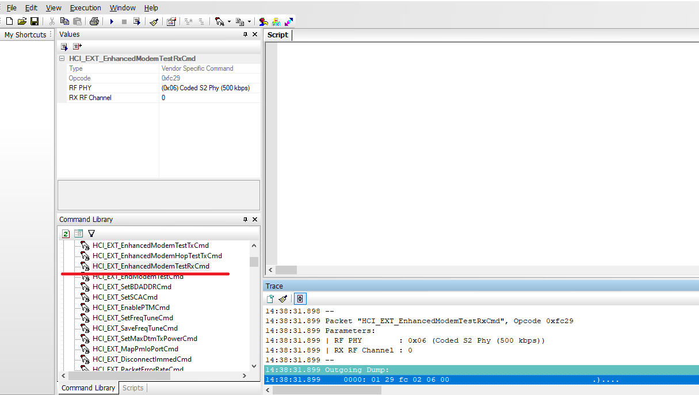This screenshot has width=699, height=395.
Task: Select the Command Library bottom tab
Action: click(89, 388)
